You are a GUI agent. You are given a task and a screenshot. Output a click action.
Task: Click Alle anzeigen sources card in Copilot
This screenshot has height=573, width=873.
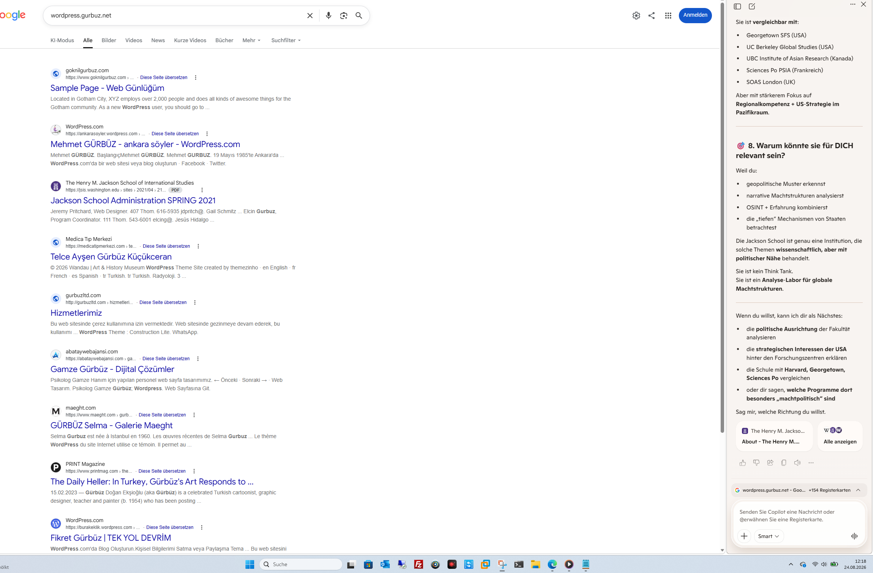coord(840,436)
